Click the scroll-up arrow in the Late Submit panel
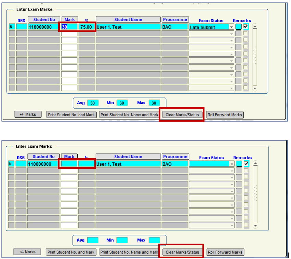The image size is (291, 259). [254, 26]
